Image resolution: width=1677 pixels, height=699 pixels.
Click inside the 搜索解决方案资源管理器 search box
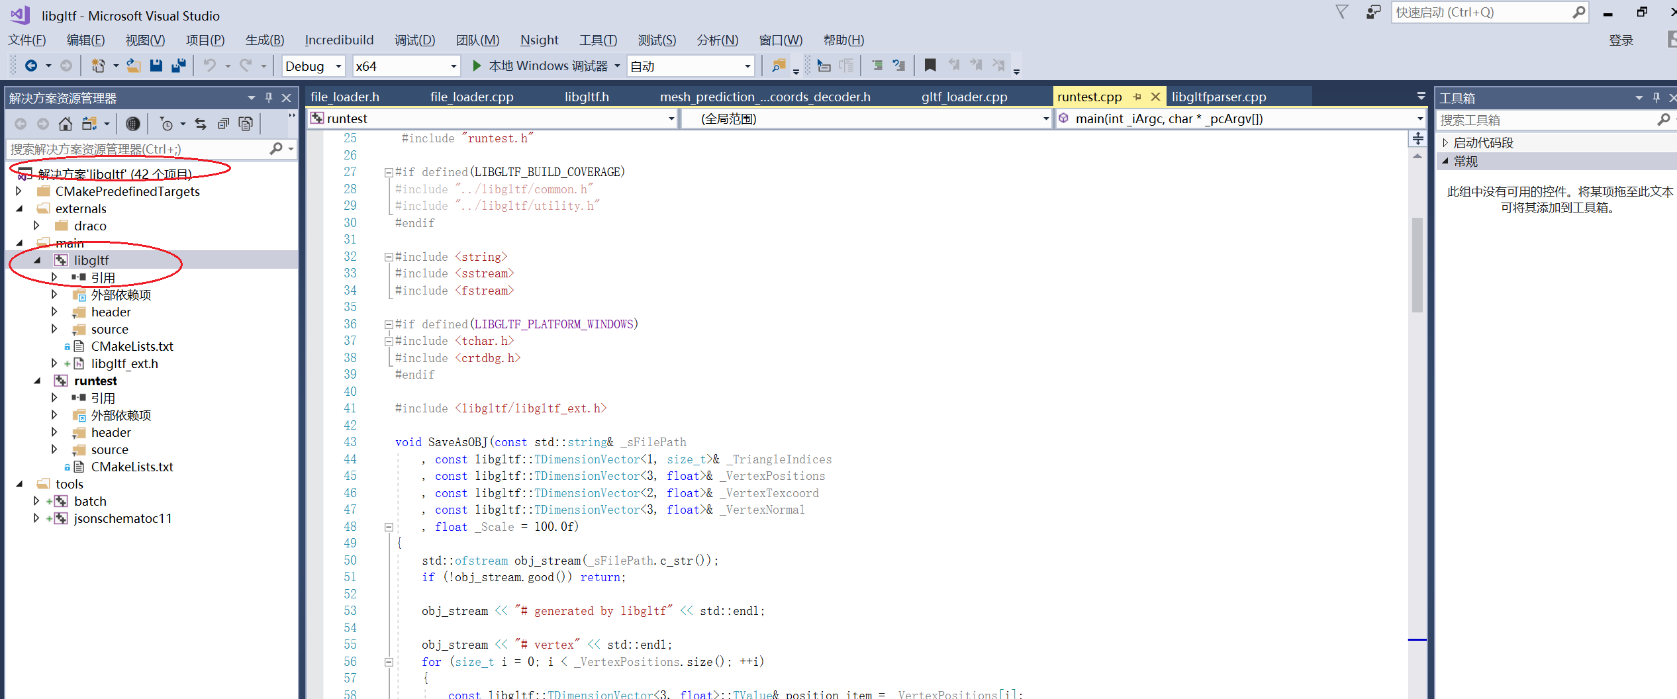pos(132,149)
